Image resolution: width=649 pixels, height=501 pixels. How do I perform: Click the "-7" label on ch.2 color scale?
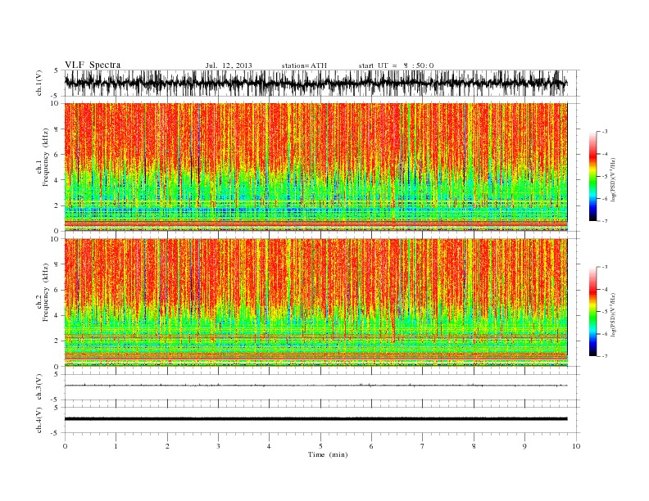(x=604, y=356)
